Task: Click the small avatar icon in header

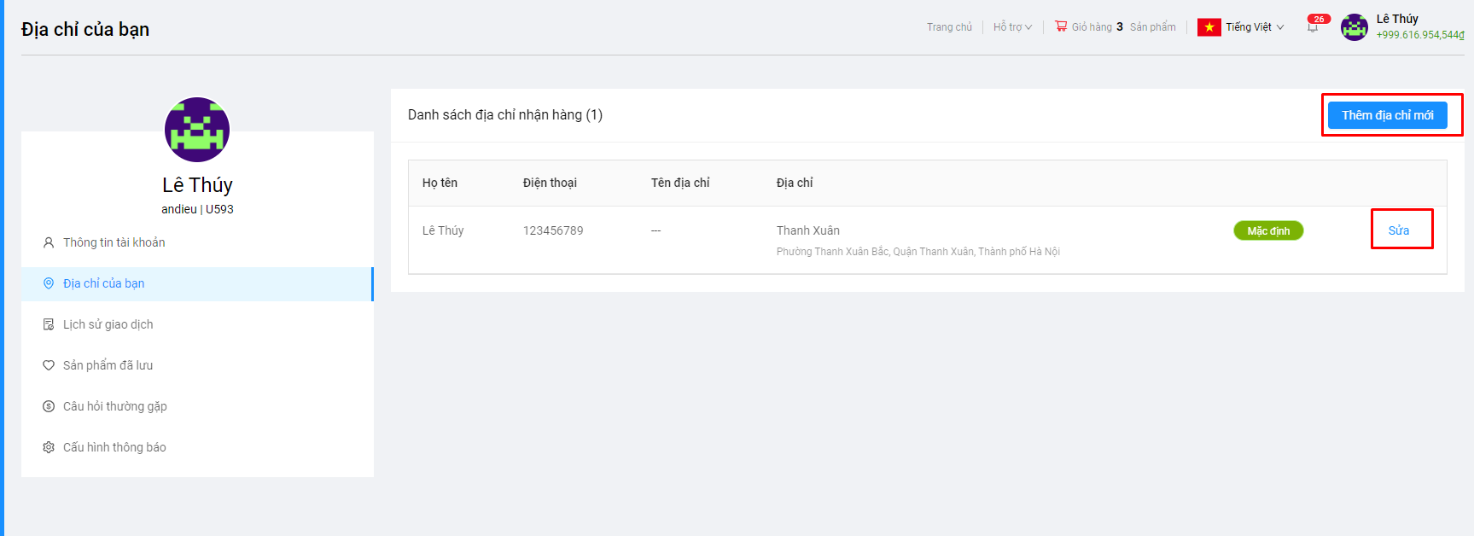Action: click(1354, 27)
